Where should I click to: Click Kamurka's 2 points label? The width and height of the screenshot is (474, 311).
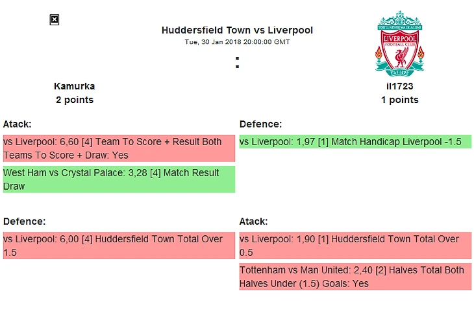[x=75, y=100]
